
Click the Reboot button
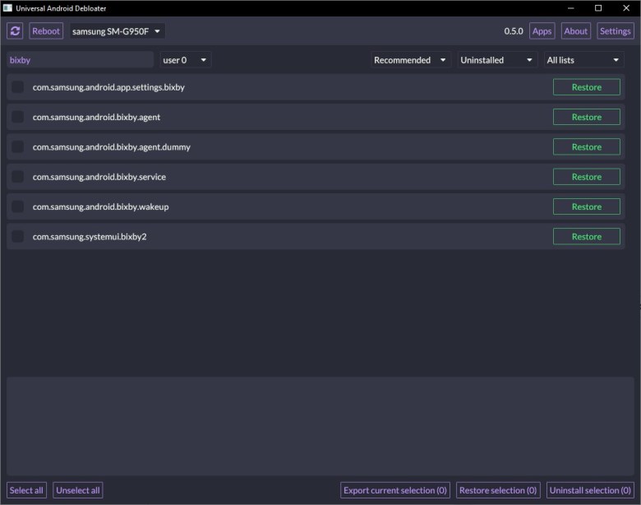[46, 31]
